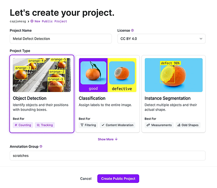Click the Counting tag hash icon
The height and width of the screenshot is (188, 217).
pos(16,125)
